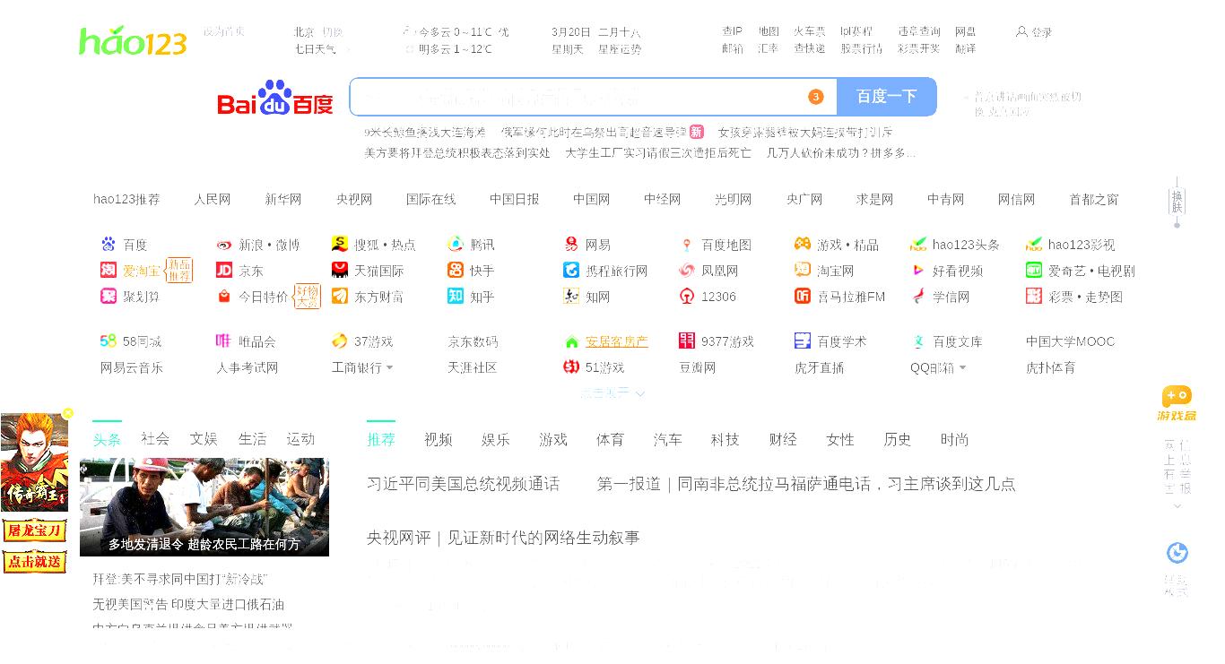Image resolution: width=1225 pixels, height=664 pixels.
Task: Open the 首都之窗 link
Action: 1094,199
